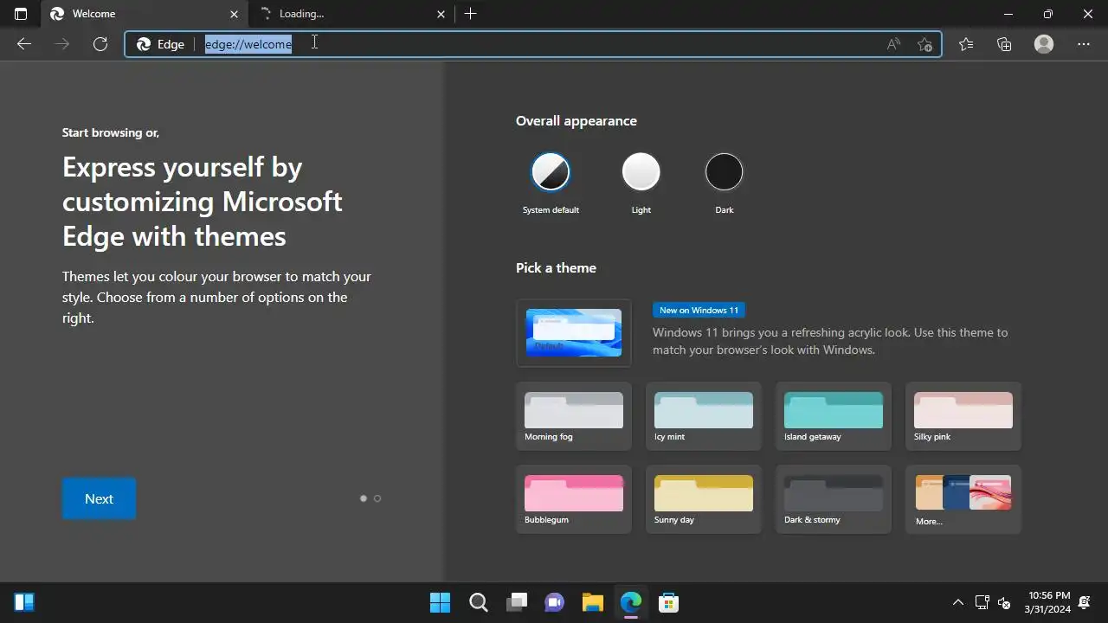Open the Widgets panel on taskbar
This screenshot has height=623, width=1108.
coord(24,602)
